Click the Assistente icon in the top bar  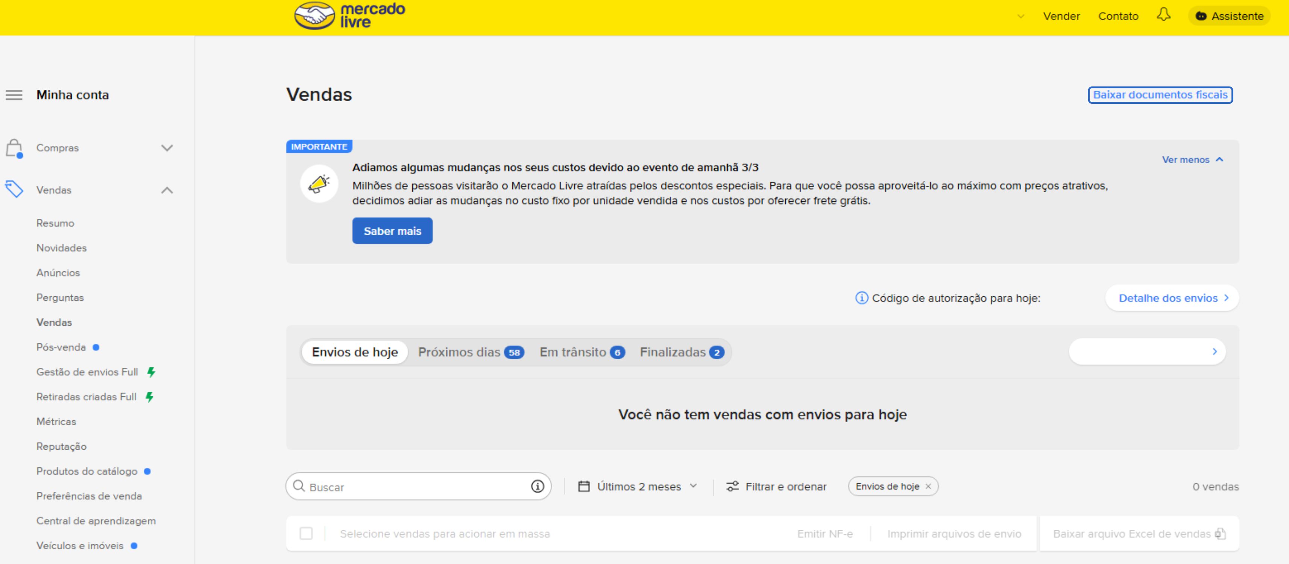tap(1201, 15)
